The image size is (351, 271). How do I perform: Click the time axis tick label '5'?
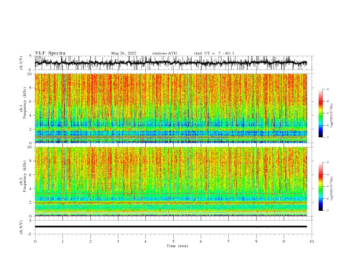coord(173,241)
